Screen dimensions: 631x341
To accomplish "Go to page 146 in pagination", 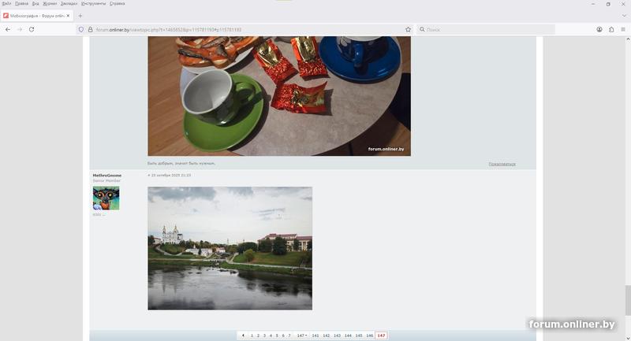I will [369, 335].
